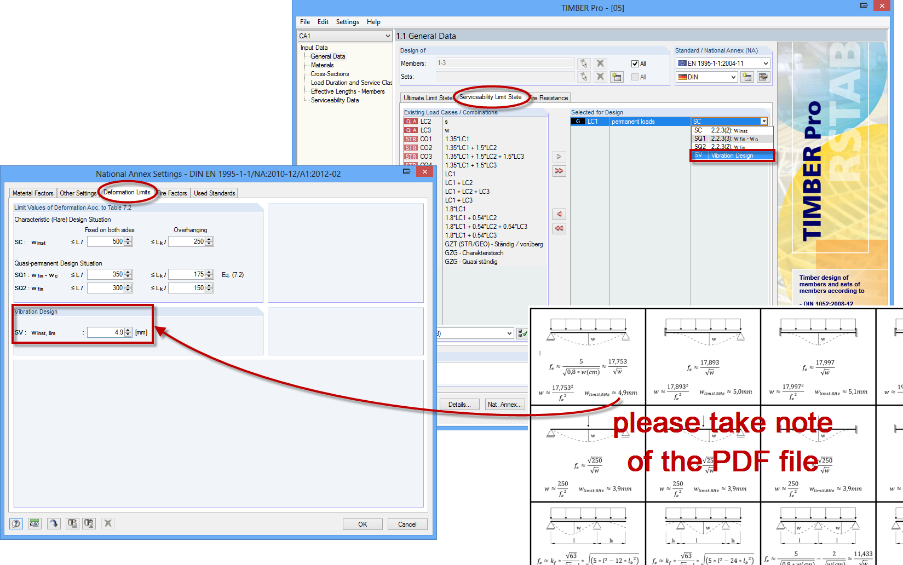Click the Details... button
903x565 pixels.
[459, 405]
